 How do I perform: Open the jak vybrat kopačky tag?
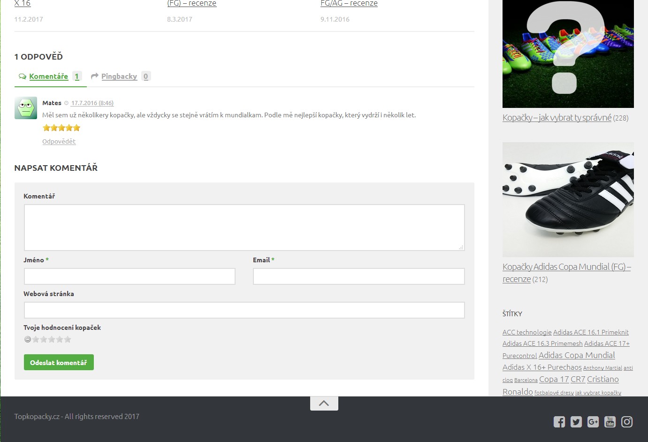click(x=598, y=393)
